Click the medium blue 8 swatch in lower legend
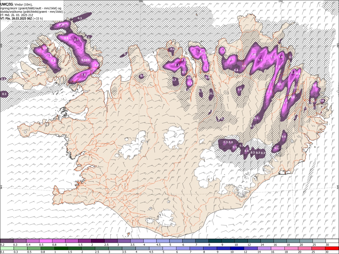339x254 pixels. [210, 248]
